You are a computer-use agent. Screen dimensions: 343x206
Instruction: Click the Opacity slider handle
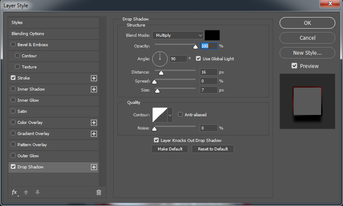(196, 47)
